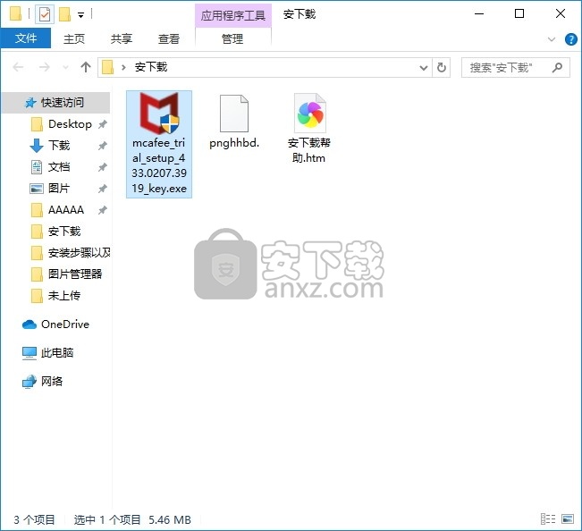582x531 pixels.
Task: Open the recent locations dropdown
Action: 65,68
